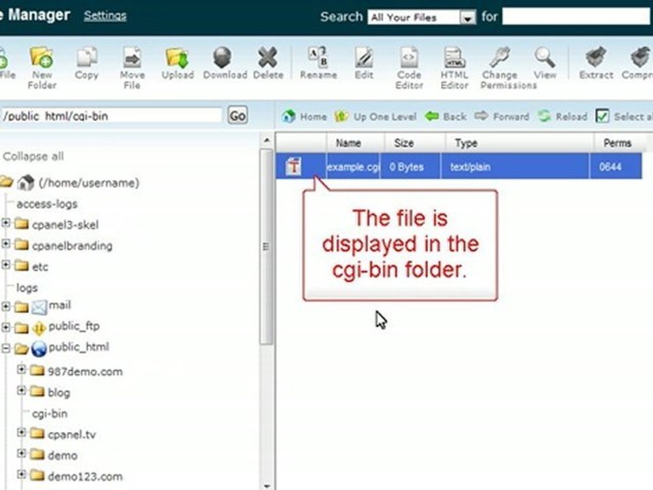
Task: Click the example.cgi file type icon
Action: (293, 167)
